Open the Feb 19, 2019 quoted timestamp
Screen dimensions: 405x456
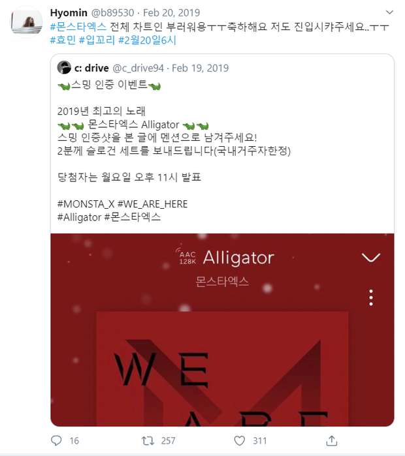pyautogui.click(x=201, y=68)
